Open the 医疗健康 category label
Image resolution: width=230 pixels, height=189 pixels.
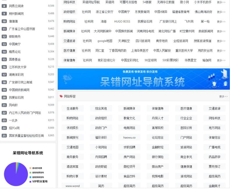pyautogui.click(x=69, y=51)
